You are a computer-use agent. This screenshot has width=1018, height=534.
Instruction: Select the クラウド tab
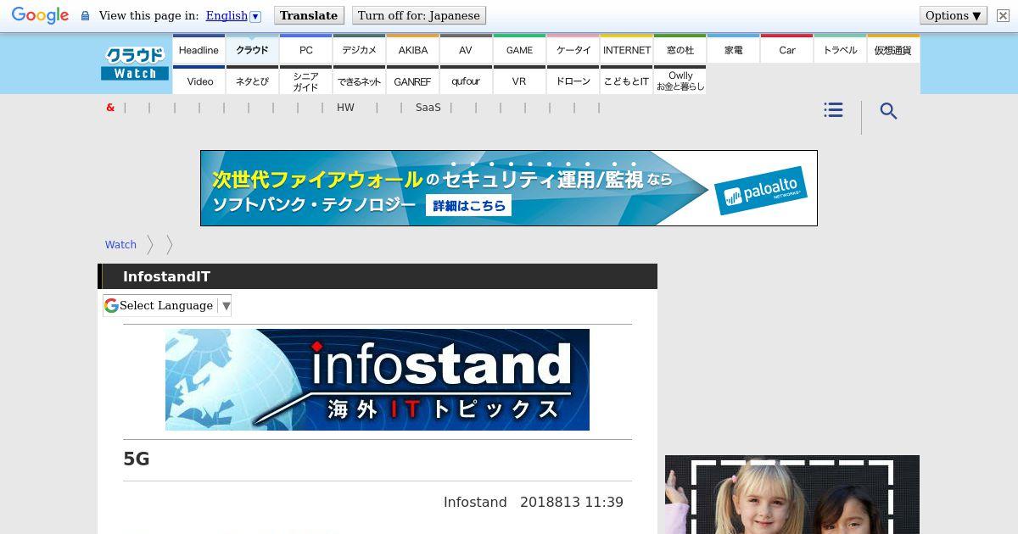pos(252,49)
